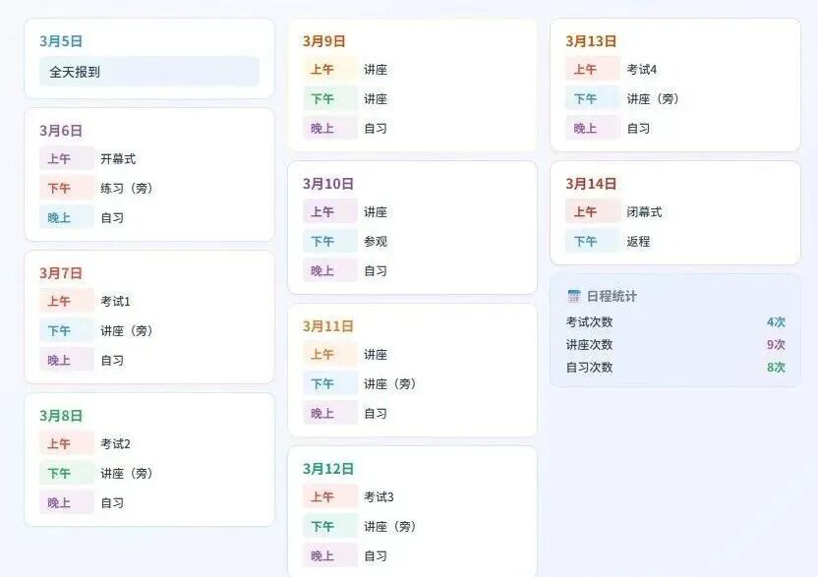Open the 考试1 entry on 3月7日
Viewport: 818px width, 577px height.
(115, 302)
